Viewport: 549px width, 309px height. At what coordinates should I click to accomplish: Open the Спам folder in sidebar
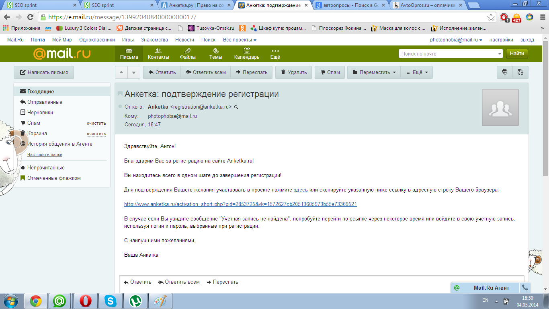point(34,123)
